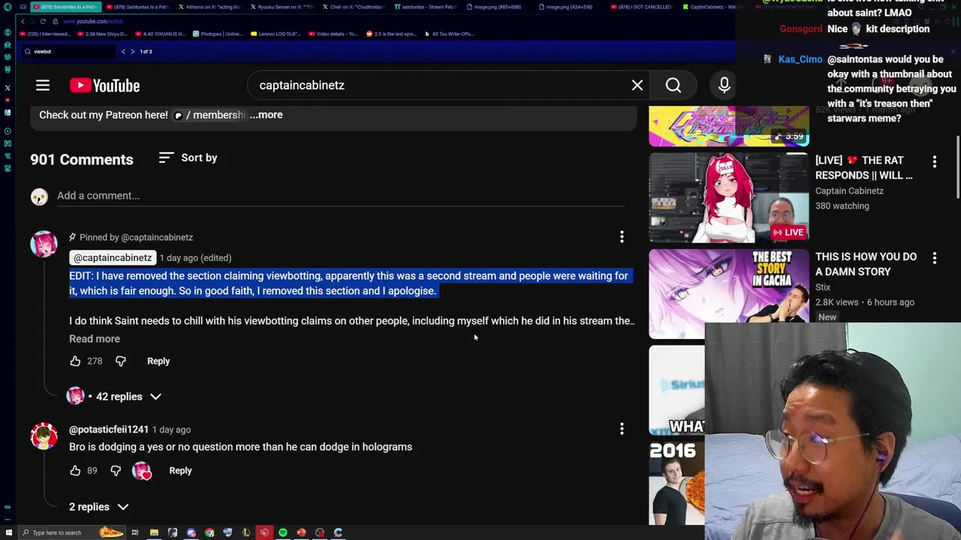Dislike the @potasticfeii1241 comment

[x=116, y=471]
